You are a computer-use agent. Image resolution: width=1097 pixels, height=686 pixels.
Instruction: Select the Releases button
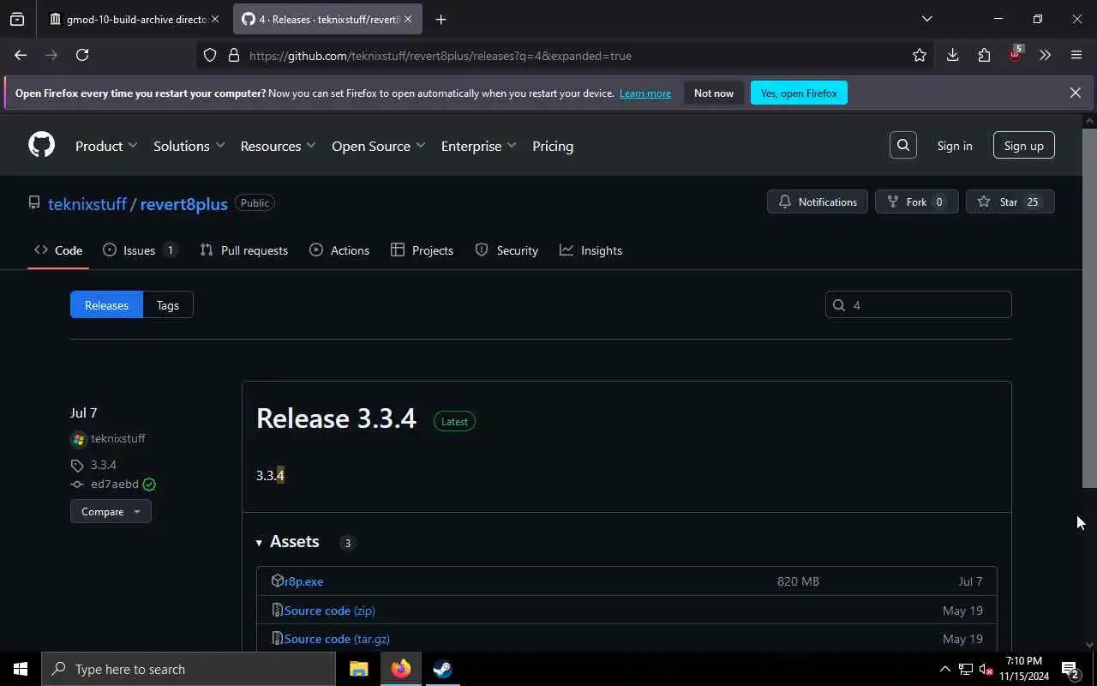coord(106,305)
